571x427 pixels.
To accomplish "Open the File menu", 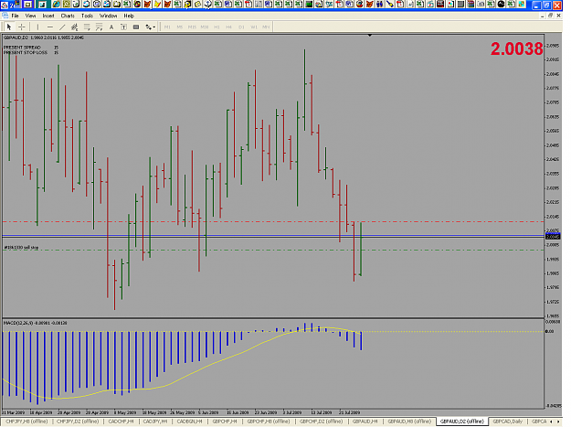I will (15, 16).
